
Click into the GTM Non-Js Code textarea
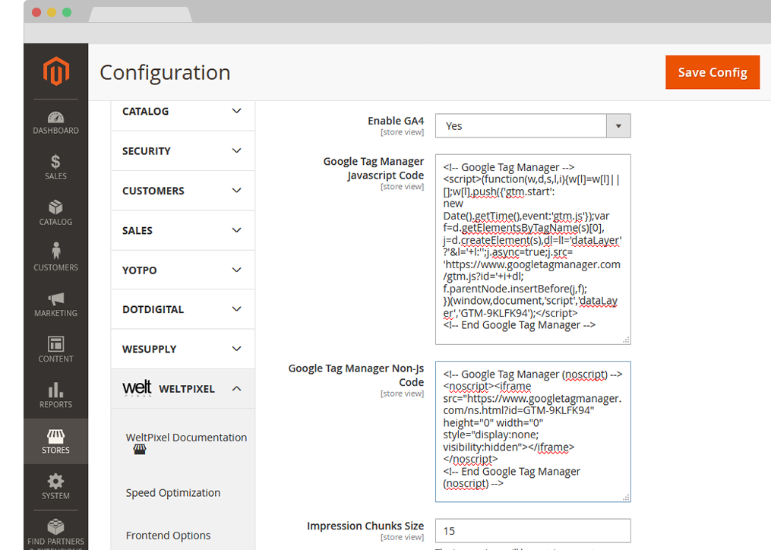pyautogui.click(x=532, y=431)
